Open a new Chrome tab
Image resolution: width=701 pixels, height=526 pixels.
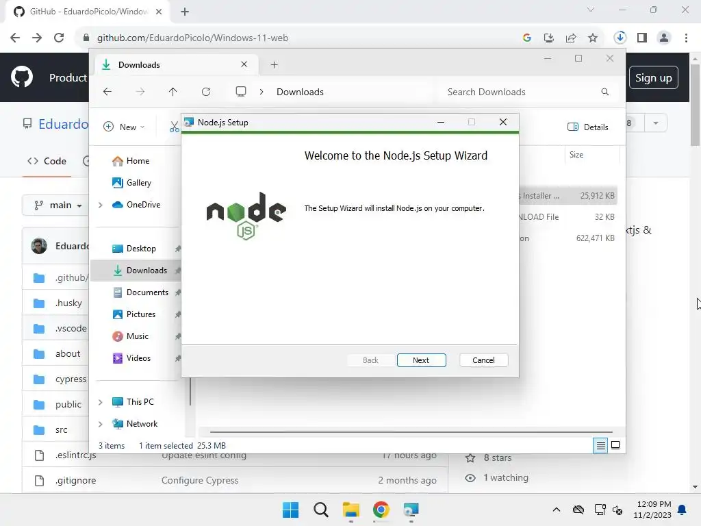(x=185, y=12)
